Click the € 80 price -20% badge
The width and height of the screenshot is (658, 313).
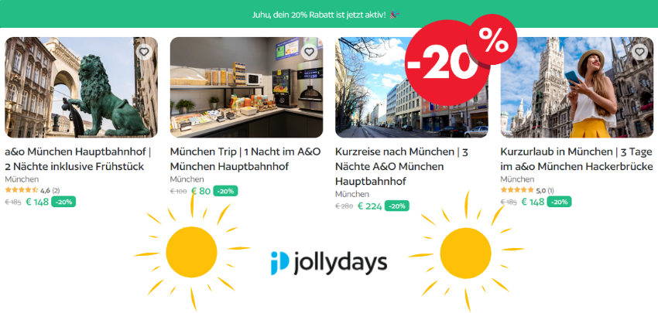(226, 191)
